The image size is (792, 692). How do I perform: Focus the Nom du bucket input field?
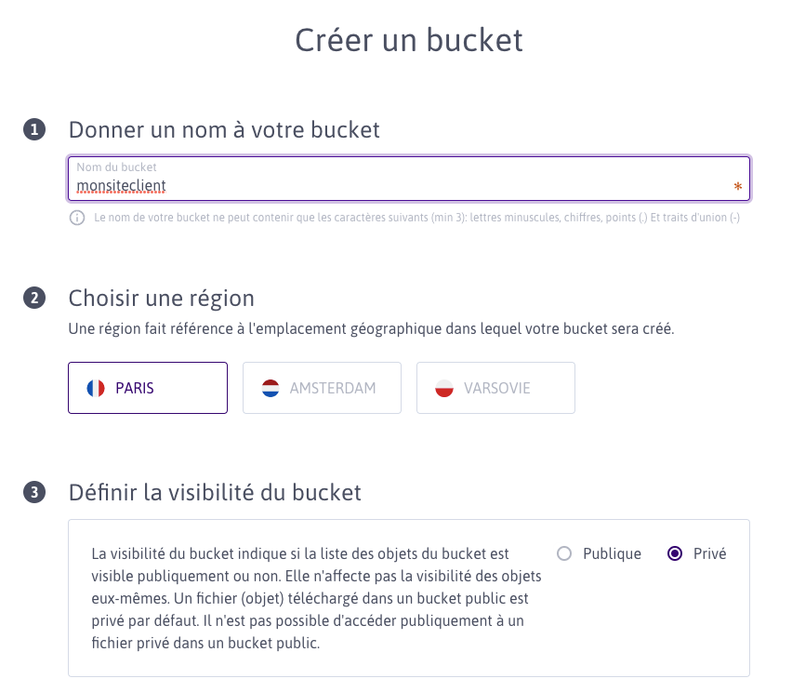[x=409, y=179]
